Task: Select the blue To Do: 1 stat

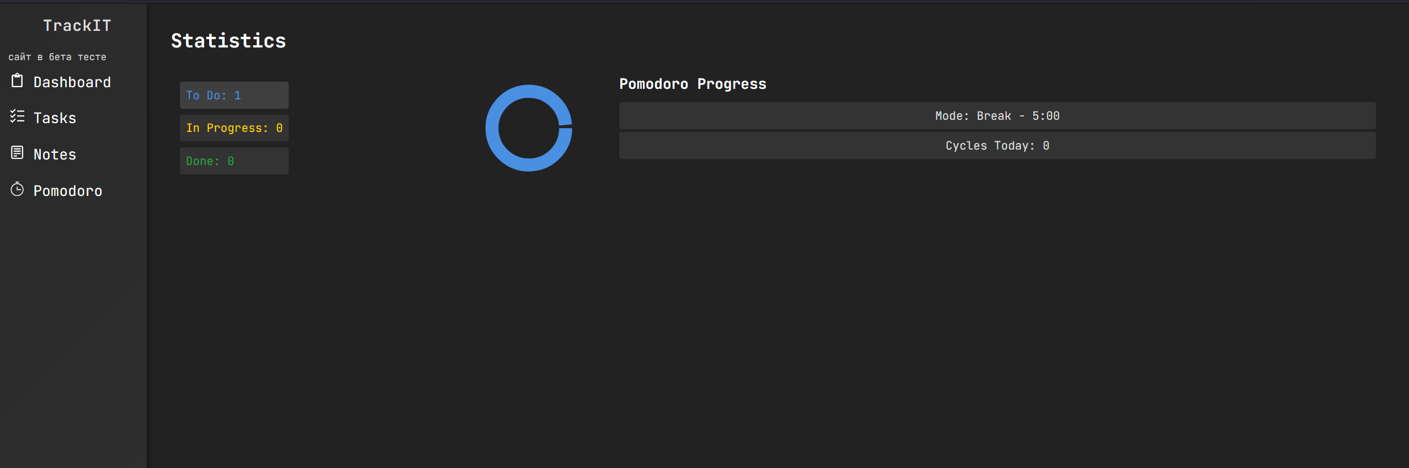Action: [x=233, y=95]
